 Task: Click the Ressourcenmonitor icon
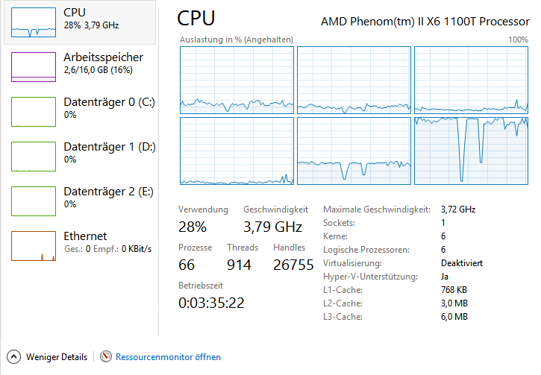point(106,357)
